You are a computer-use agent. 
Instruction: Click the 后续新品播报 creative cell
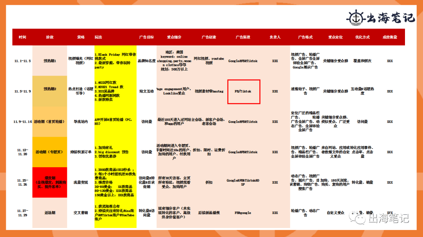pyautogui.click(x=209, y=213)
